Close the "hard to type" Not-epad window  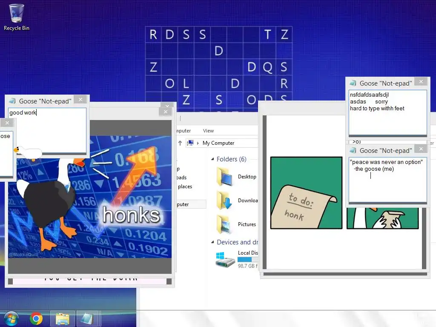(x=421, y=81)
